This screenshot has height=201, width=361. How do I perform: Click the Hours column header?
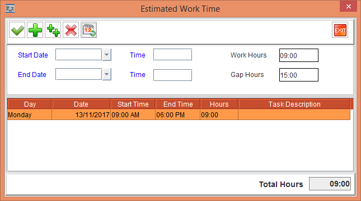(x=219, y=104)
